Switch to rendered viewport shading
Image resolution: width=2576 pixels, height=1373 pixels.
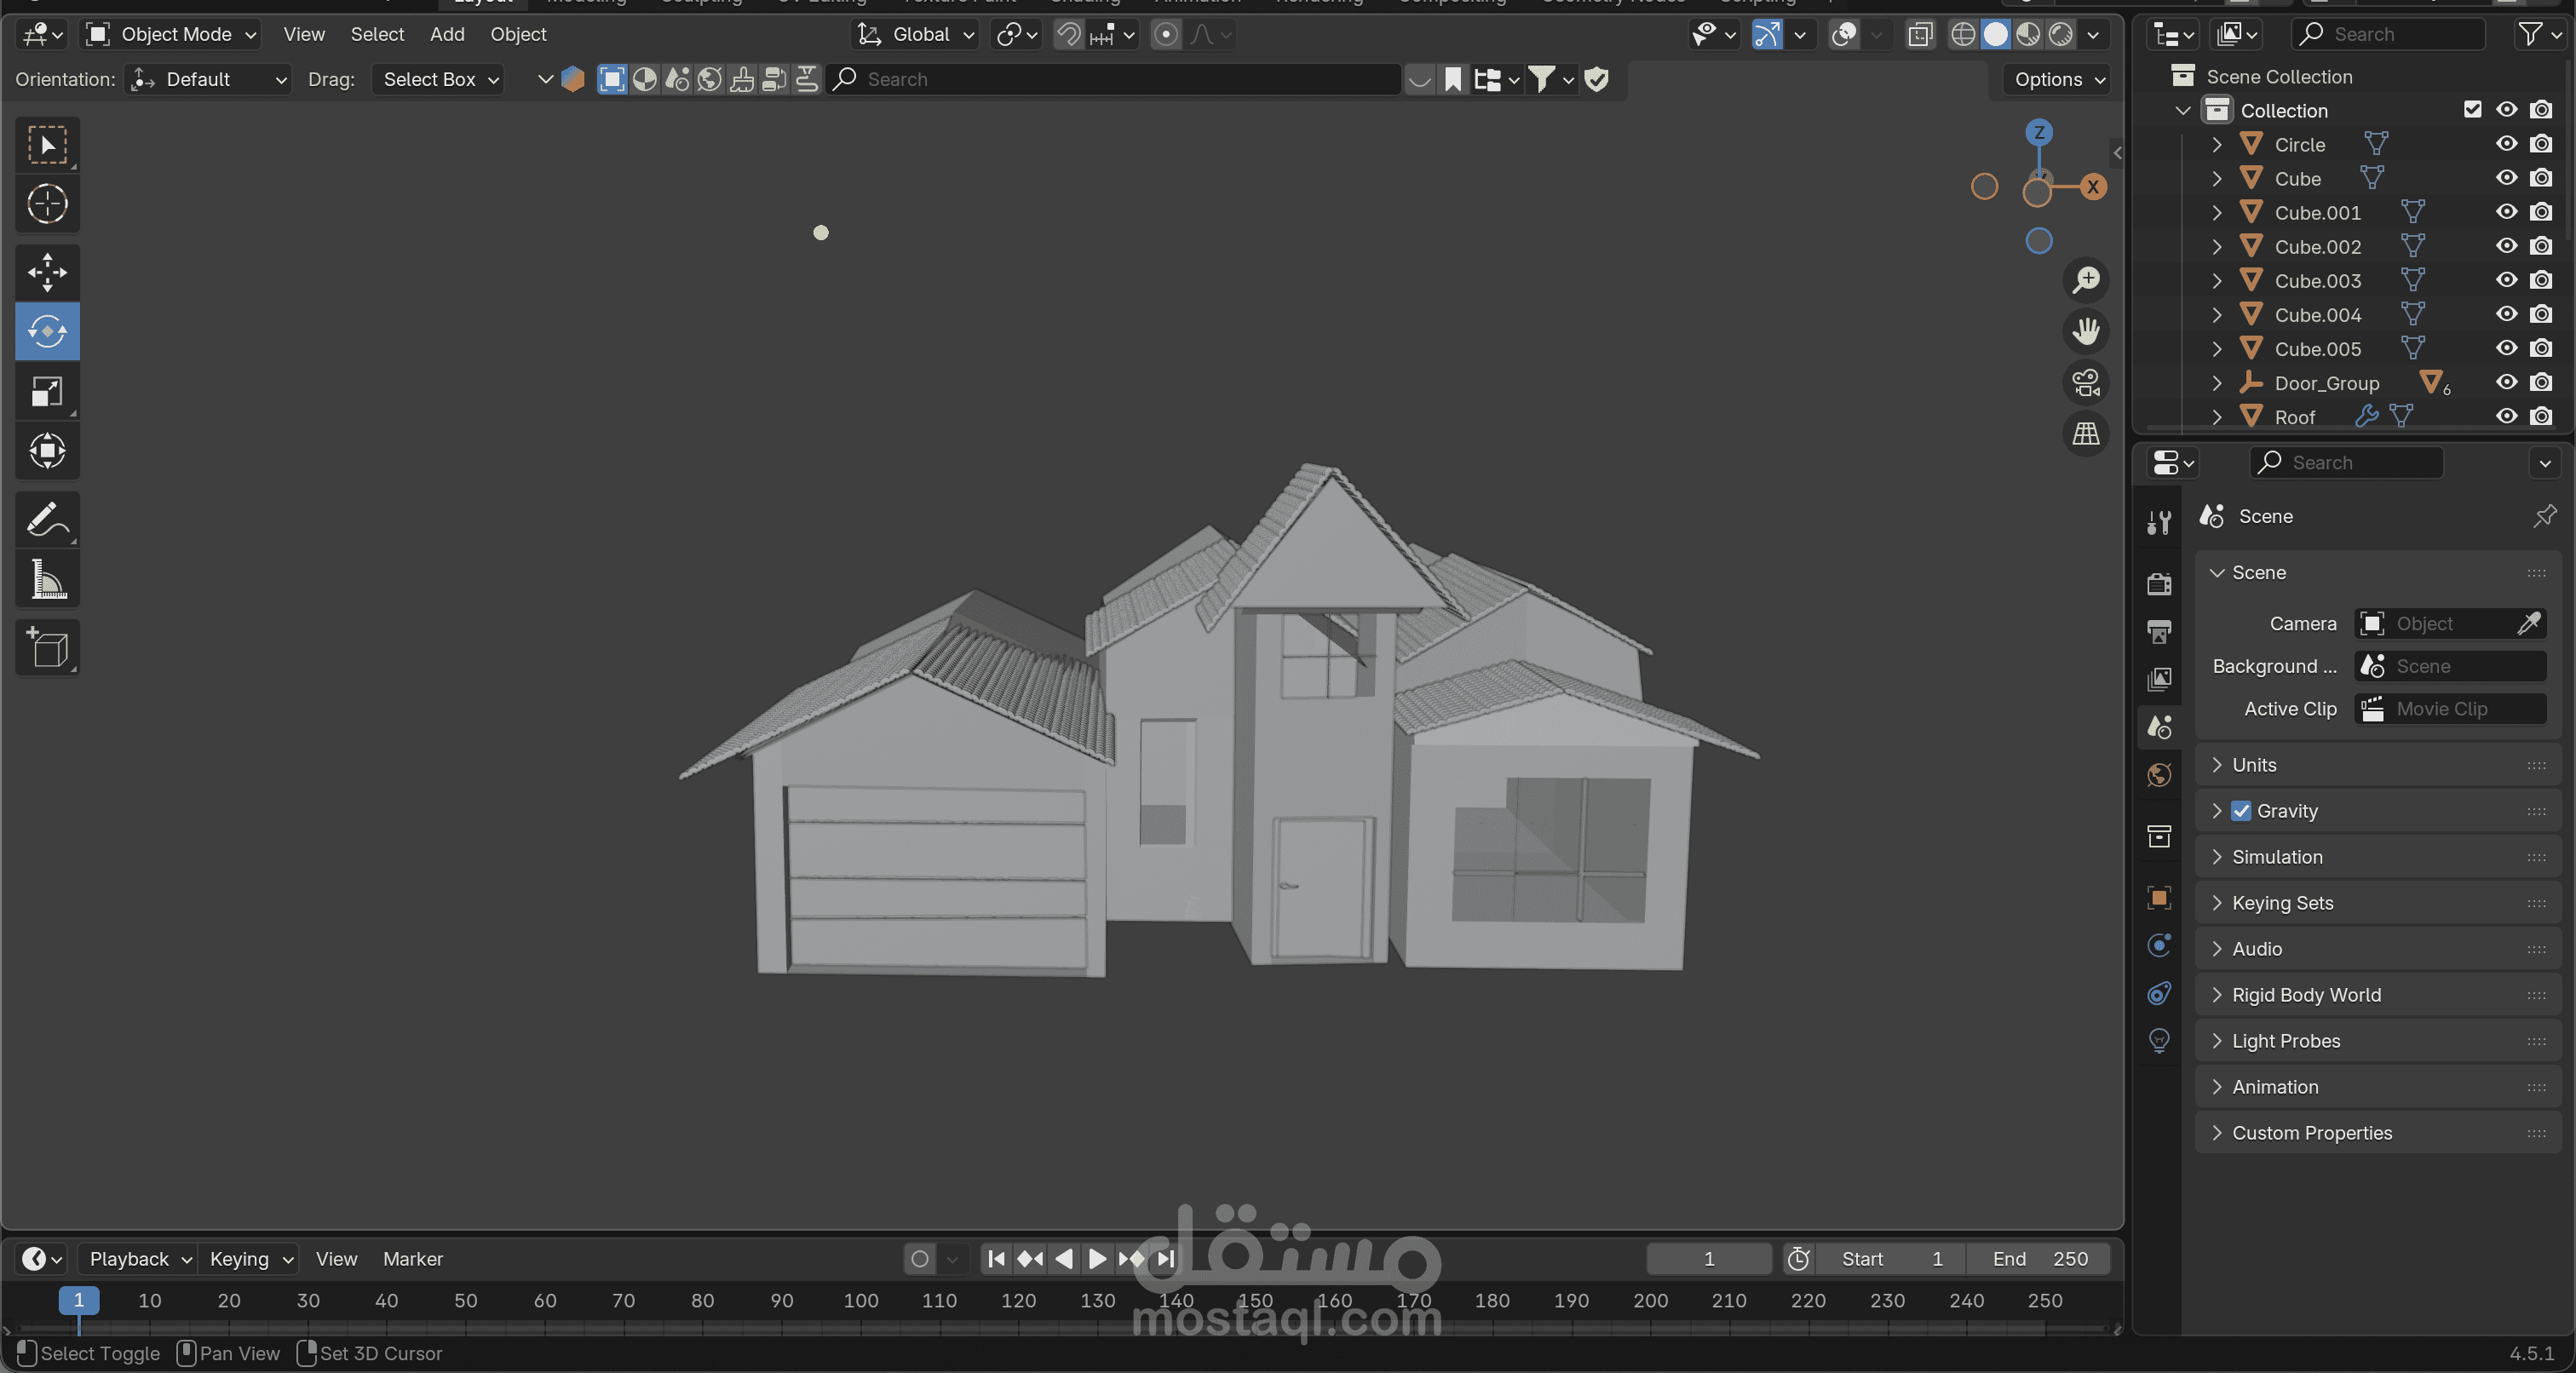2060,35
